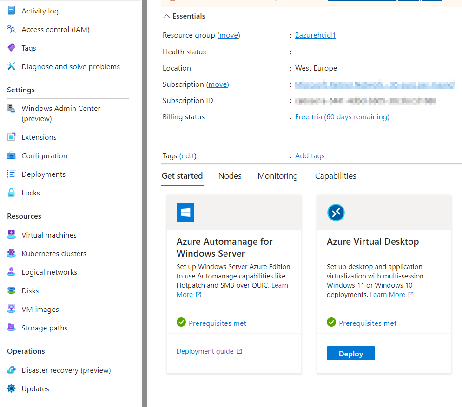Switch to the Get started tab
Image resolution: width=462 pixels, height=407 pixels.
(182, 176)
